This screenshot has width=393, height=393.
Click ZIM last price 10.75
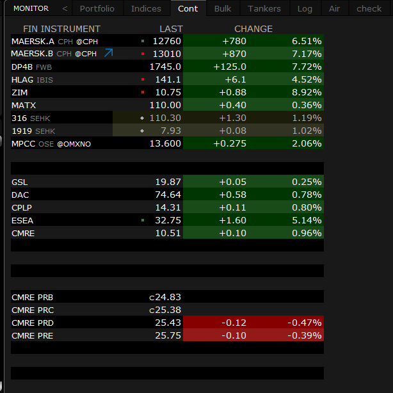point(168,92)
